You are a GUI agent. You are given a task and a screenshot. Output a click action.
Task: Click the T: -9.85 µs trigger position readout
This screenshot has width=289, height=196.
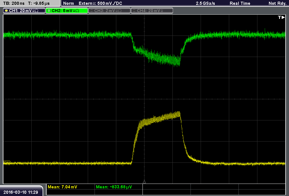click(39, 3)
